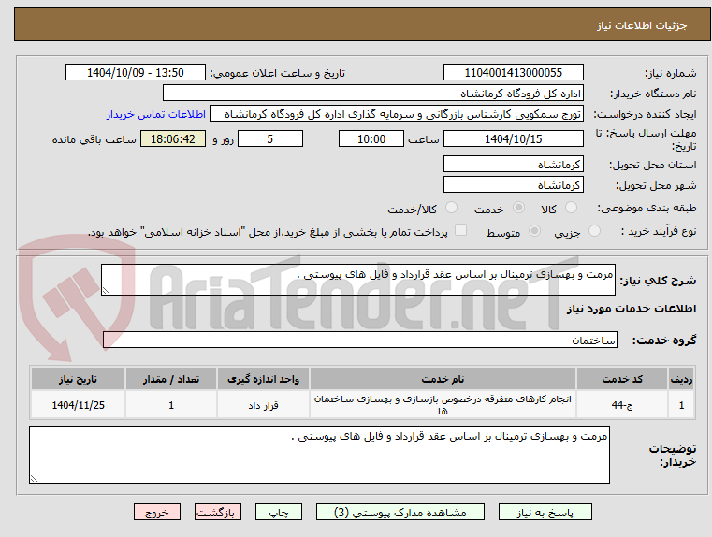This screenshot has width=712, height=537.
Task: Click the request creator field 'تورج سمکویی'
Action: 397,114
